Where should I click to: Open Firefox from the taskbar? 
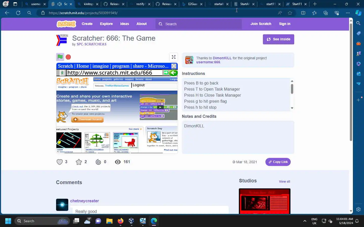[120, 221]
